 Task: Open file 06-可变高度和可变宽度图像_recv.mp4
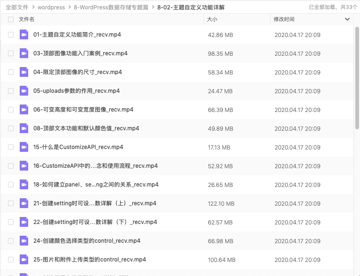click(x=84, y=110)
